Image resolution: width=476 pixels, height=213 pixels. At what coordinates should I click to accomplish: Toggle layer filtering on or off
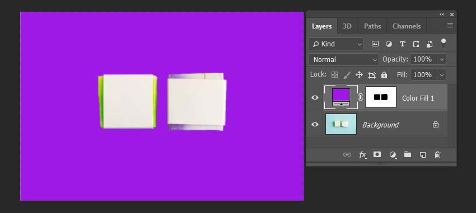click(444, 43)
